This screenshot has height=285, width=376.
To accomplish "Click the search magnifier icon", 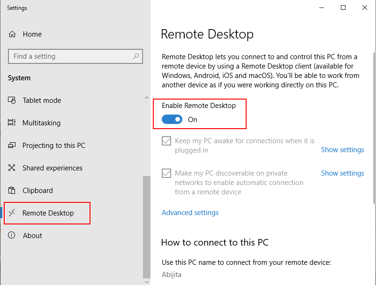I will [x=136, y=56].
